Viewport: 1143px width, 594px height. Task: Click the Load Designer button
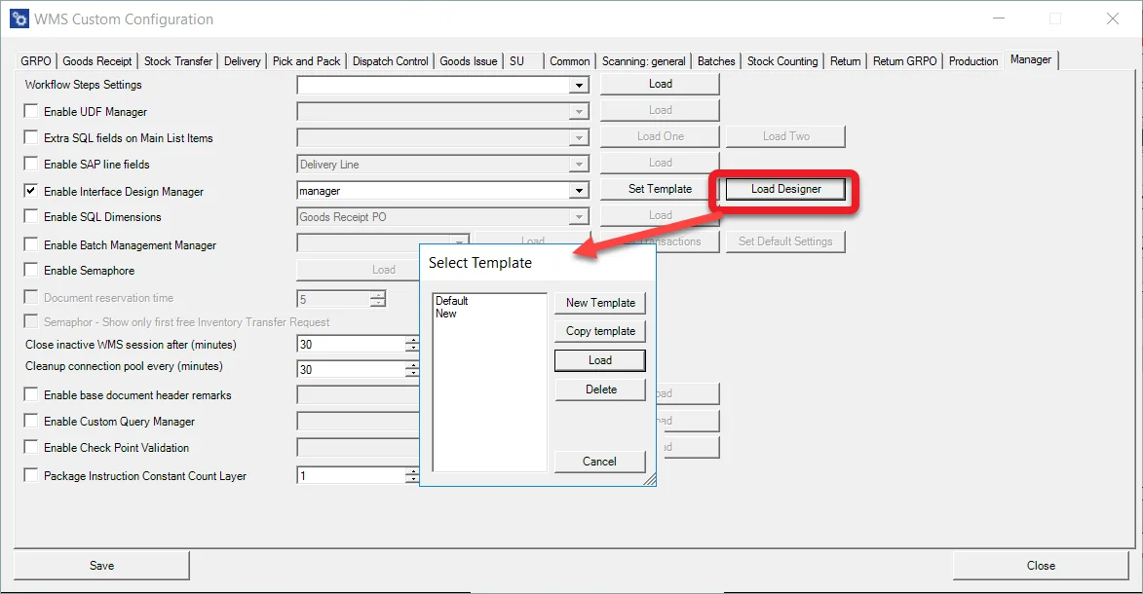785,188
